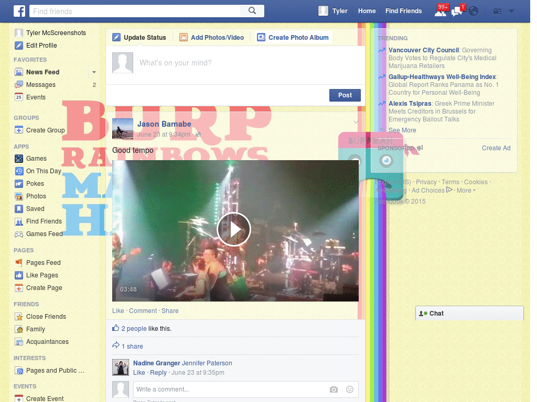Click Comment link under the video
The width and height of the screenshot is (537, 402).
143,311
